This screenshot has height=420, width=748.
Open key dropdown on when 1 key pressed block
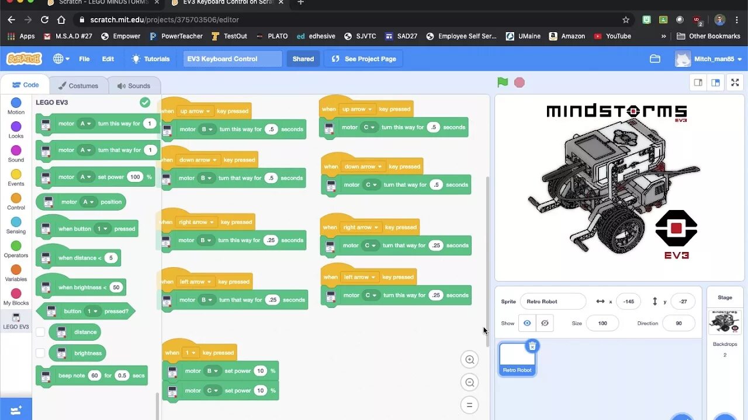tap(190, 352)
